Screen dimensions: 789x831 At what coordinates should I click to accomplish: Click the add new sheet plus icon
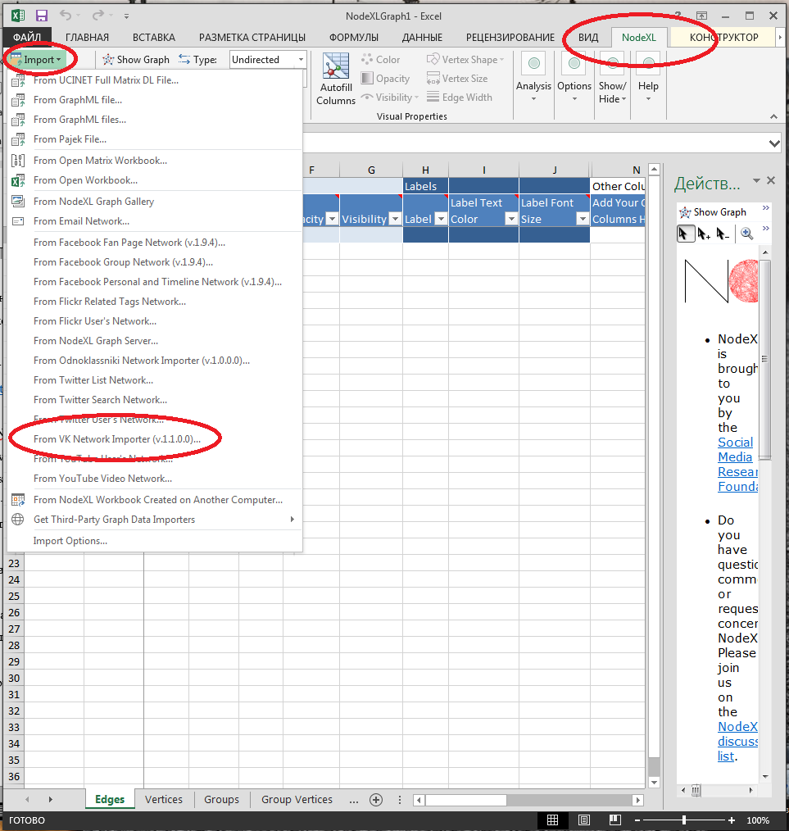click(376, 800)
